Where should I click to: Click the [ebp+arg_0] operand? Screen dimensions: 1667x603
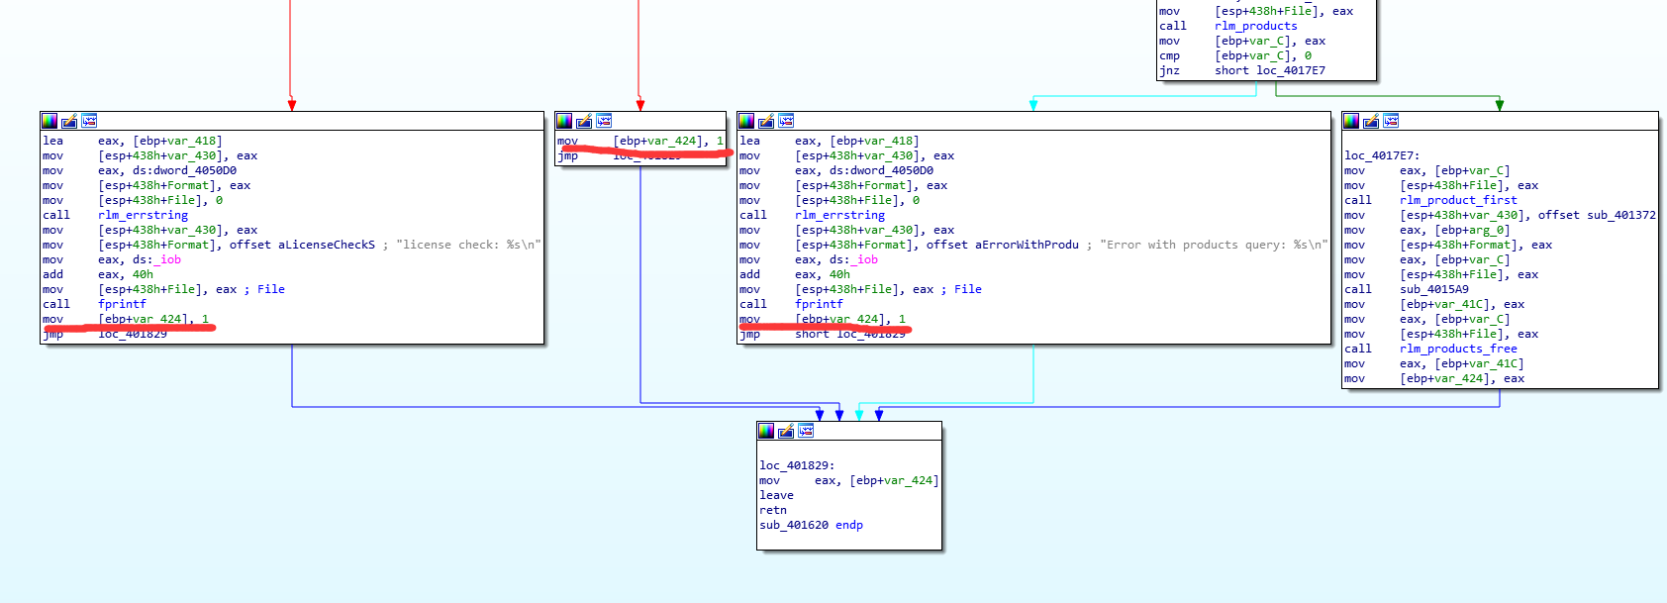tap(1472, 230)
